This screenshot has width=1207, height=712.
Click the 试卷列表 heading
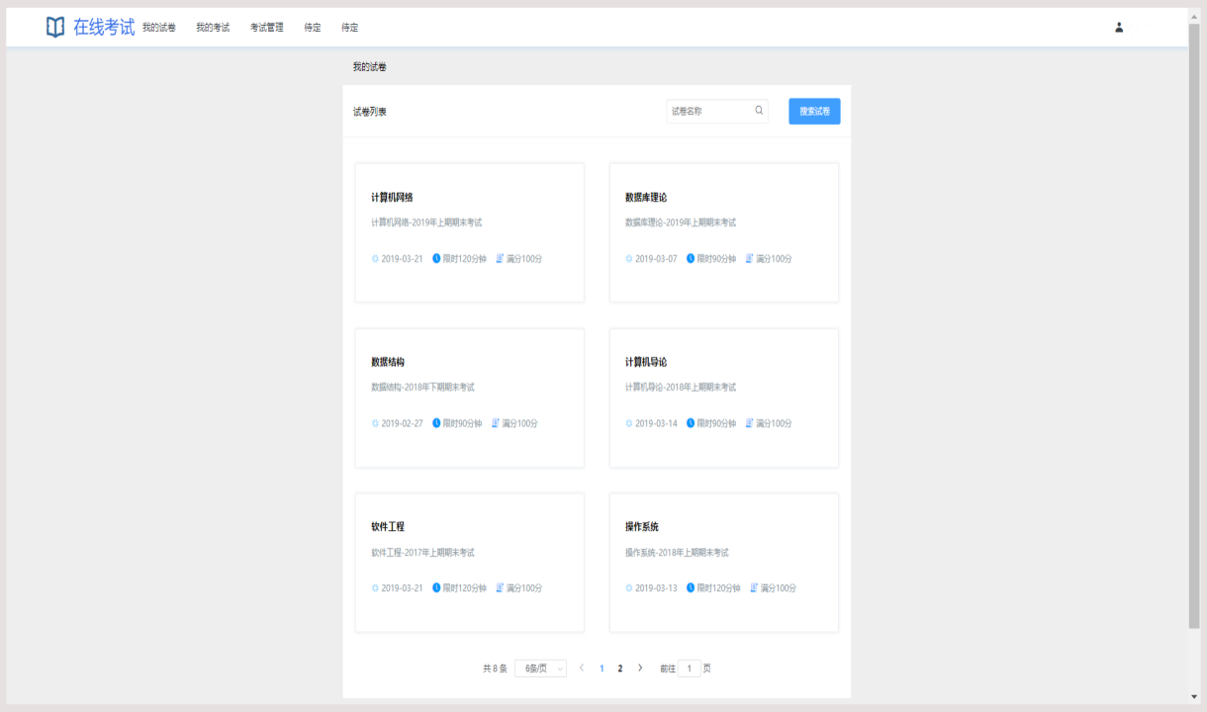coord(370,112)
